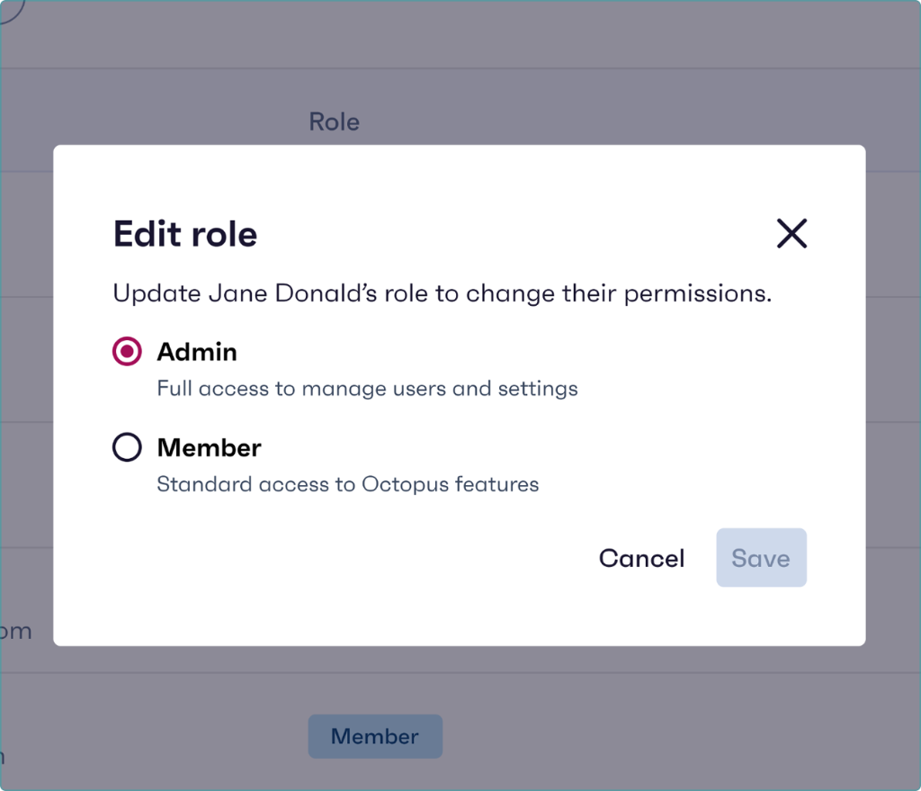
Task: Click the "Update Jane Donald's role" description
Action: (x=443, y=293)
